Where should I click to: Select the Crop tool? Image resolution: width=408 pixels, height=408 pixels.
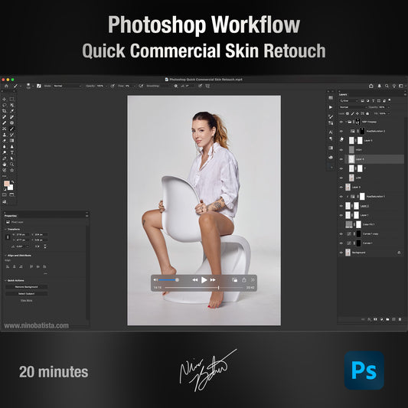coord(5,111)
